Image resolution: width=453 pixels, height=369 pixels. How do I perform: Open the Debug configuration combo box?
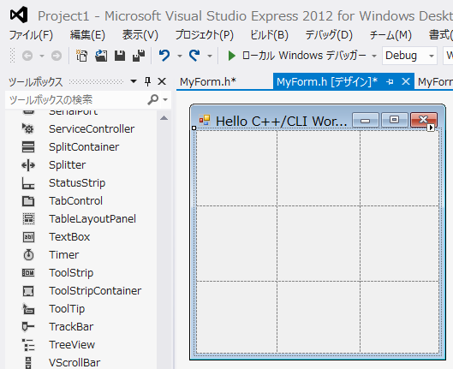pos(409,56)
